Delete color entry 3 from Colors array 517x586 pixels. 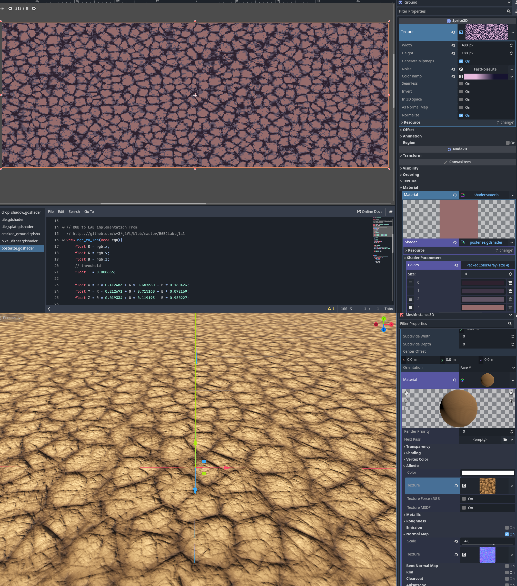[510, 308]
